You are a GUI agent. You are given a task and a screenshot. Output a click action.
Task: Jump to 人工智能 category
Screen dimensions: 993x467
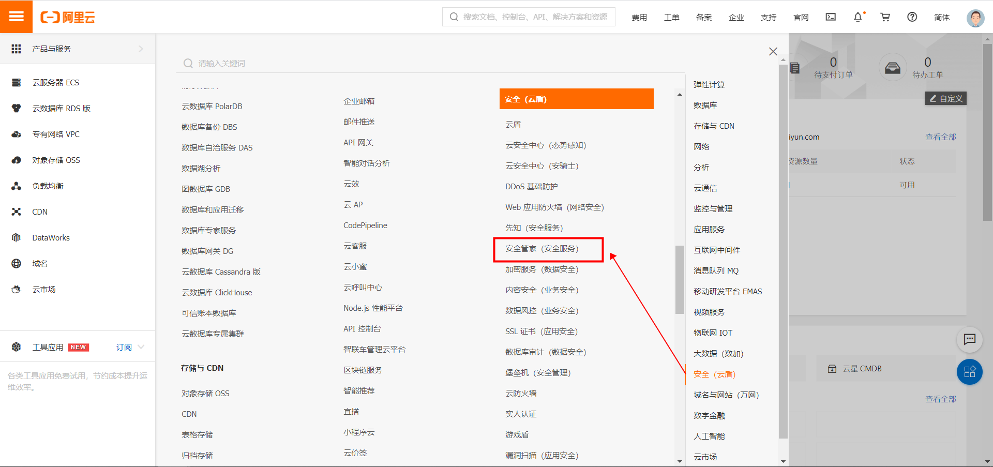[x=709, y=436]
